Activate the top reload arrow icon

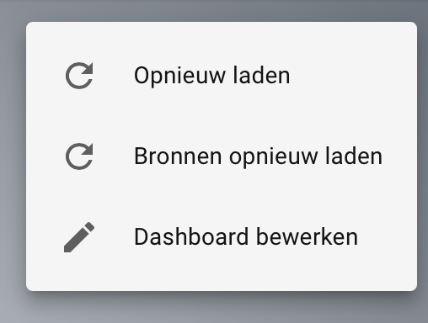coord(79,76)
